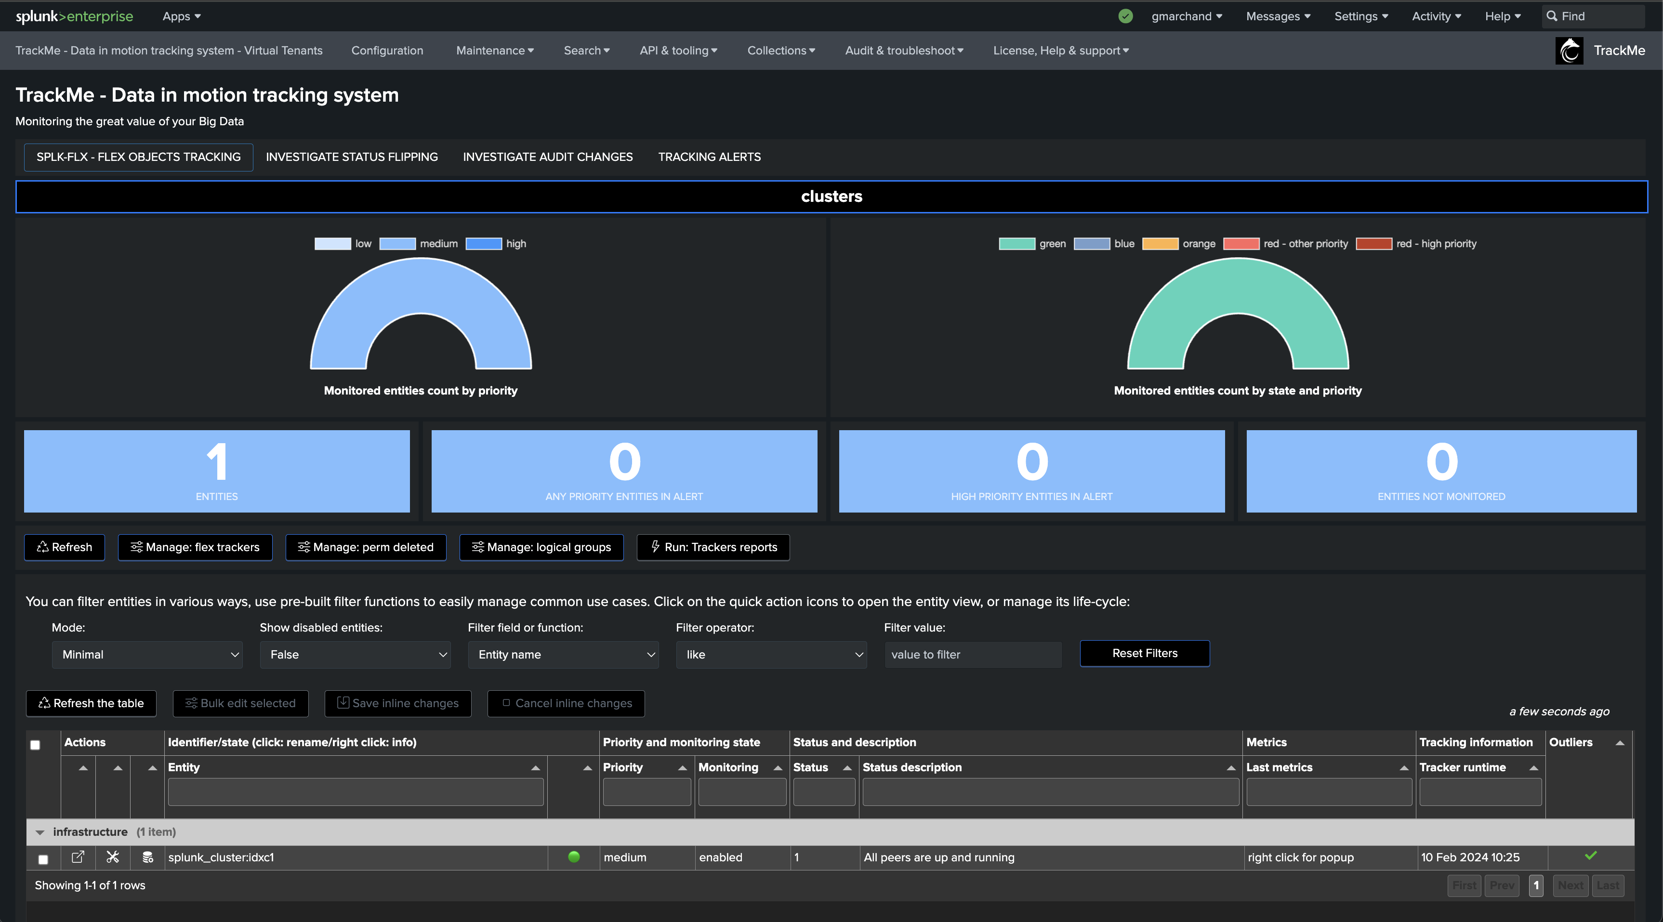Image resolution: width=1663 pixels, height=922 pixels.
Task: Click the wrench tools icon for splunk_cluster:idxc1
Action: click(113, 857)
